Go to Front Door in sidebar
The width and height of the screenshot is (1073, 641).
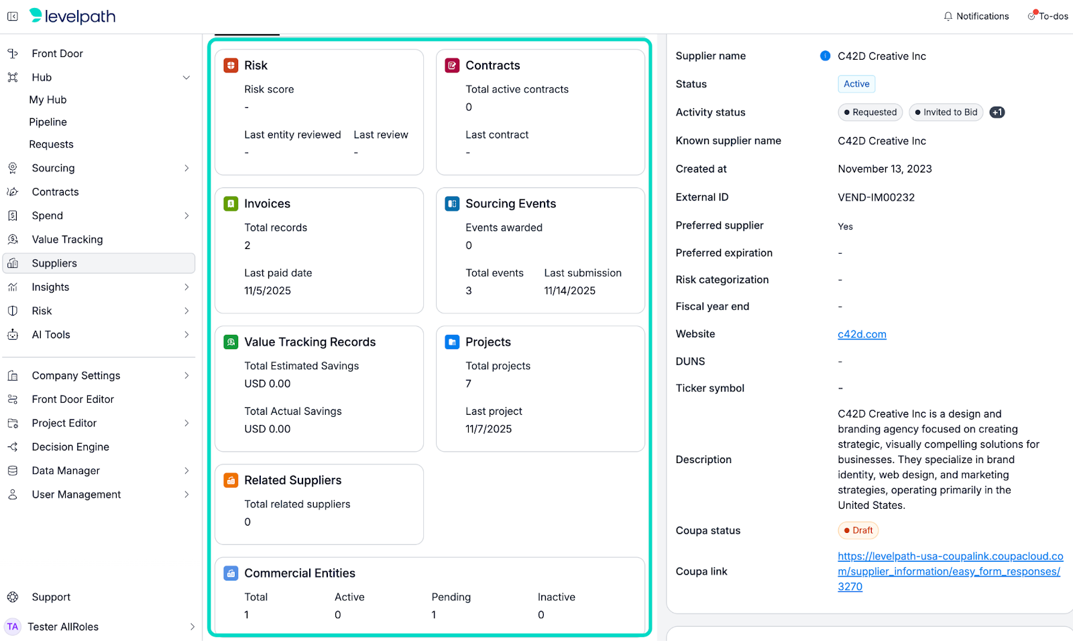57,54
